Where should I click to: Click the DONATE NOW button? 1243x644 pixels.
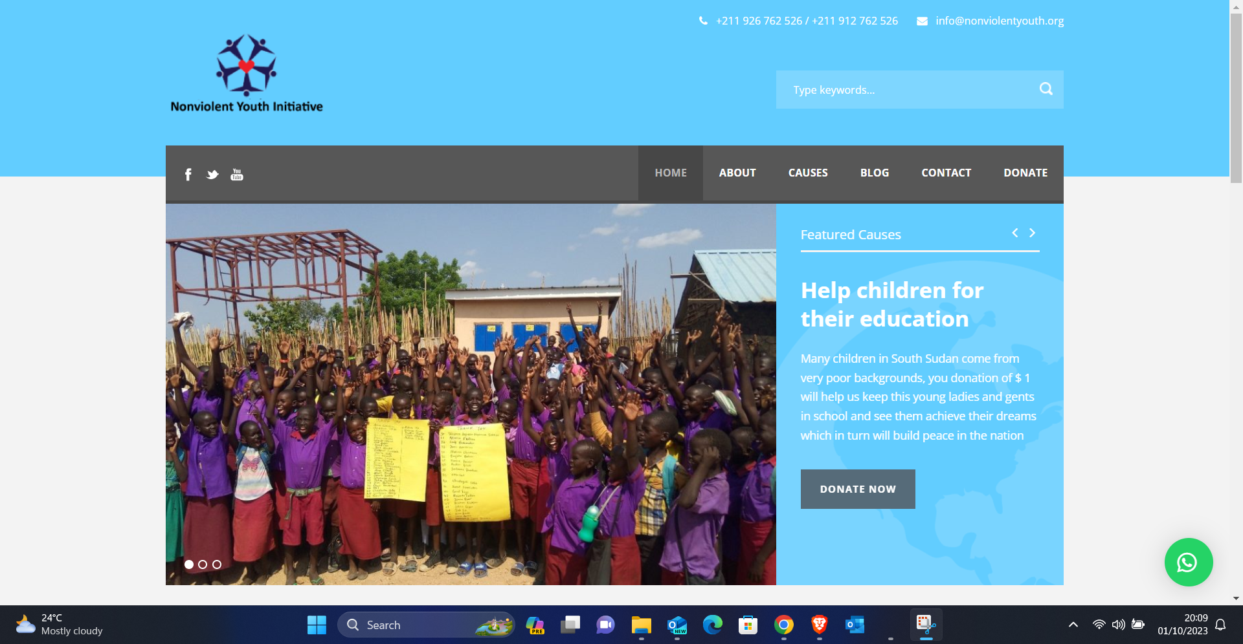pyautogui.click(x=858, y=489)
